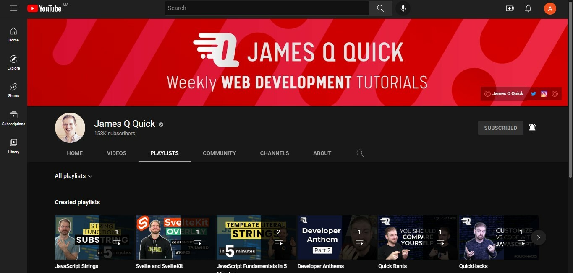Click the YouTube home logo
Screen dimensions: 573x273
(44, 8)
